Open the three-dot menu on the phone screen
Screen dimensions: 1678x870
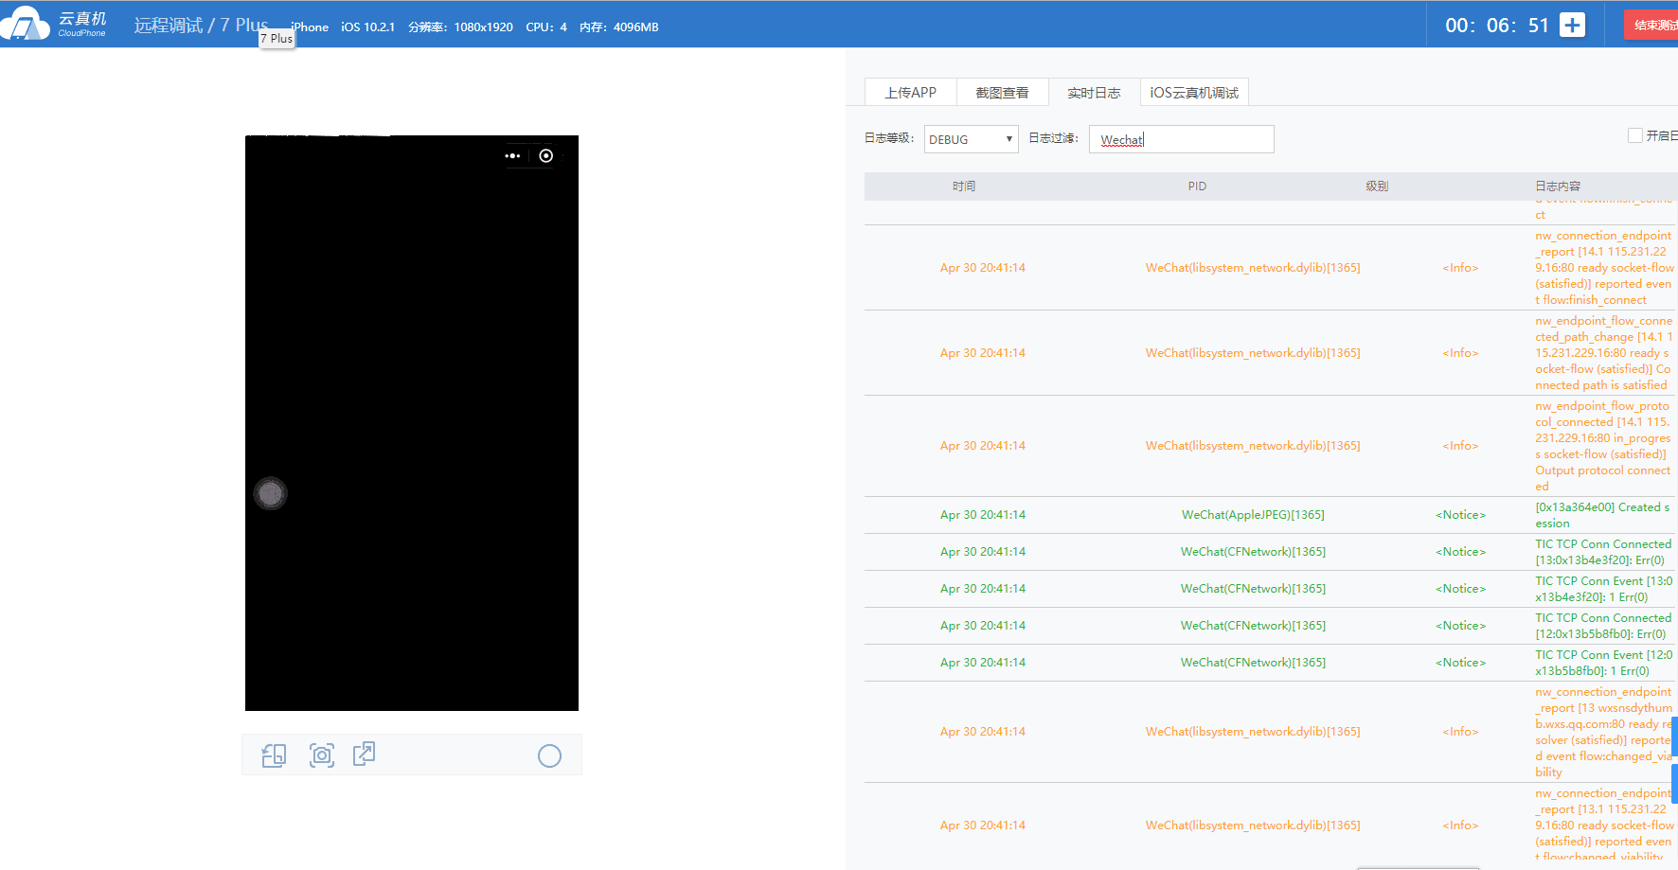513,156
